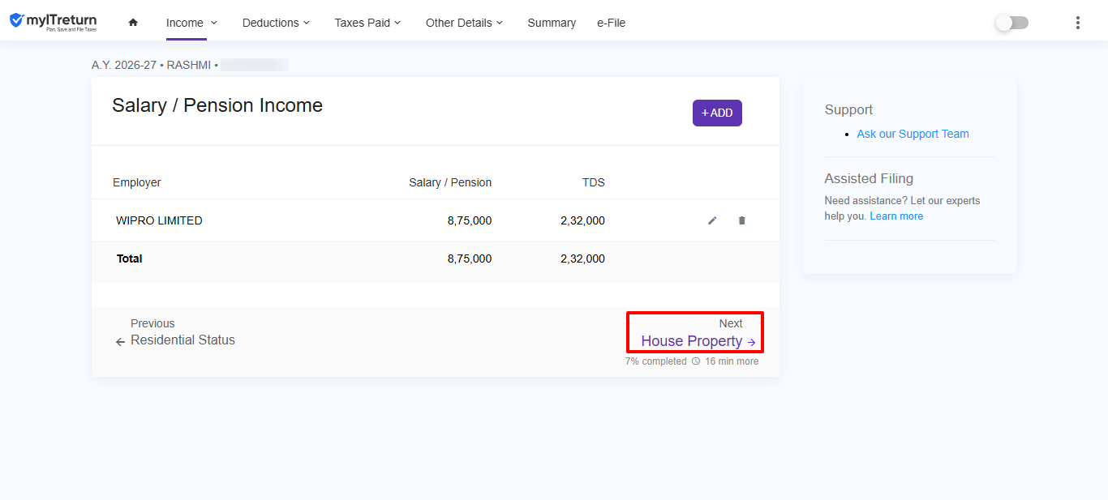The width and height of the screenshot is (1108, 500).
Task: Delete the WIPRO LIMITED entry
Action: [x=741, y=220]
